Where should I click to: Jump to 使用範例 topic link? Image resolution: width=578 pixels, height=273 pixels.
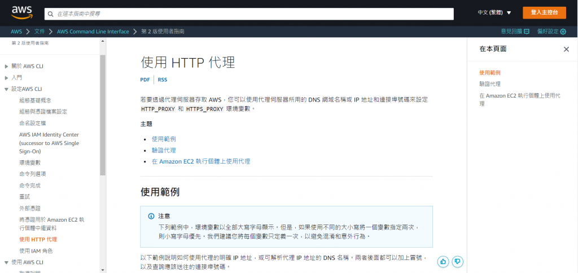coord(164,139)
